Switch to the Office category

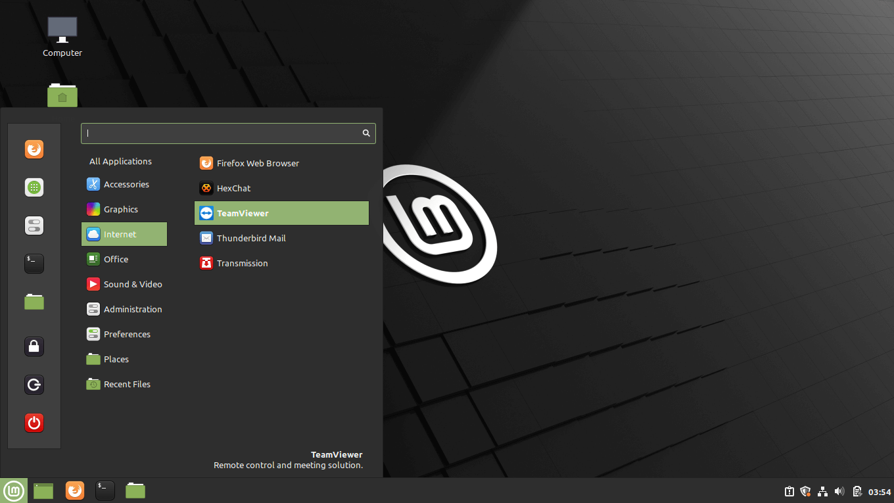116,259
